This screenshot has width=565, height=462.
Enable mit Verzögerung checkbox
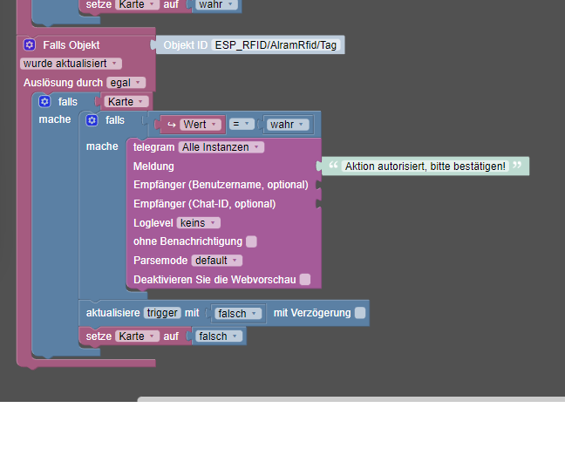(360, 313)
